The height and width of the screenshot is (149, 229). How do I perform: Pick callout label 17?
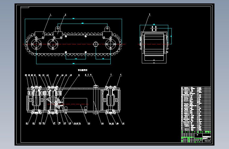[35, 75]
